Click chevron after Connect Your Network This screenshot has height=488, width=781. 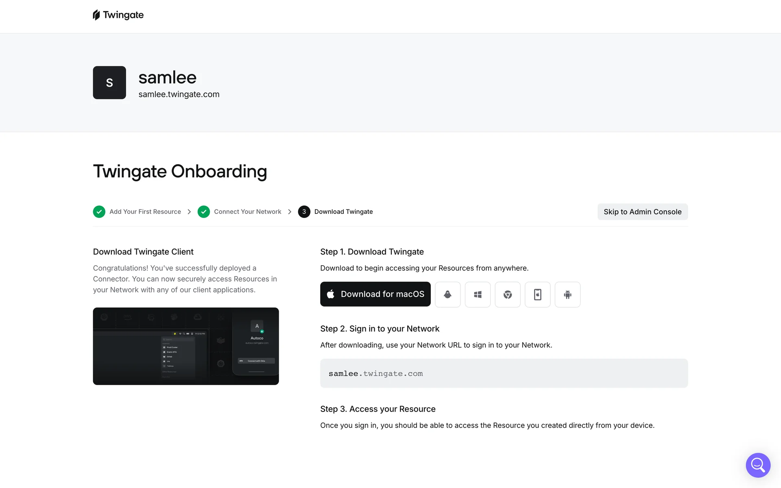(290, 211)
